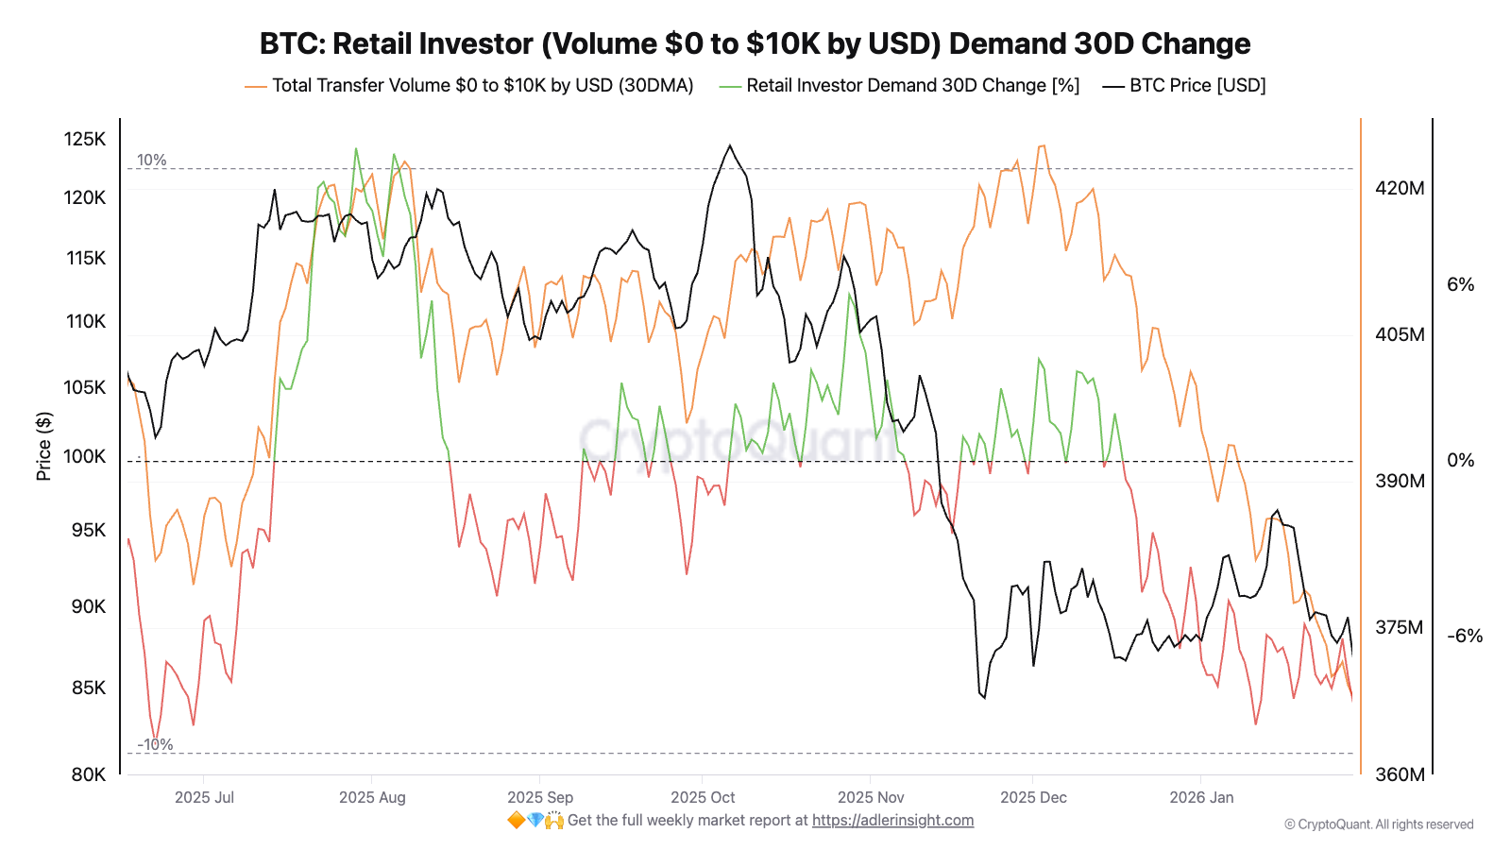Click the raised hands emoji in footer
This screenshot has height=850, width=1511.
[554, 820]
